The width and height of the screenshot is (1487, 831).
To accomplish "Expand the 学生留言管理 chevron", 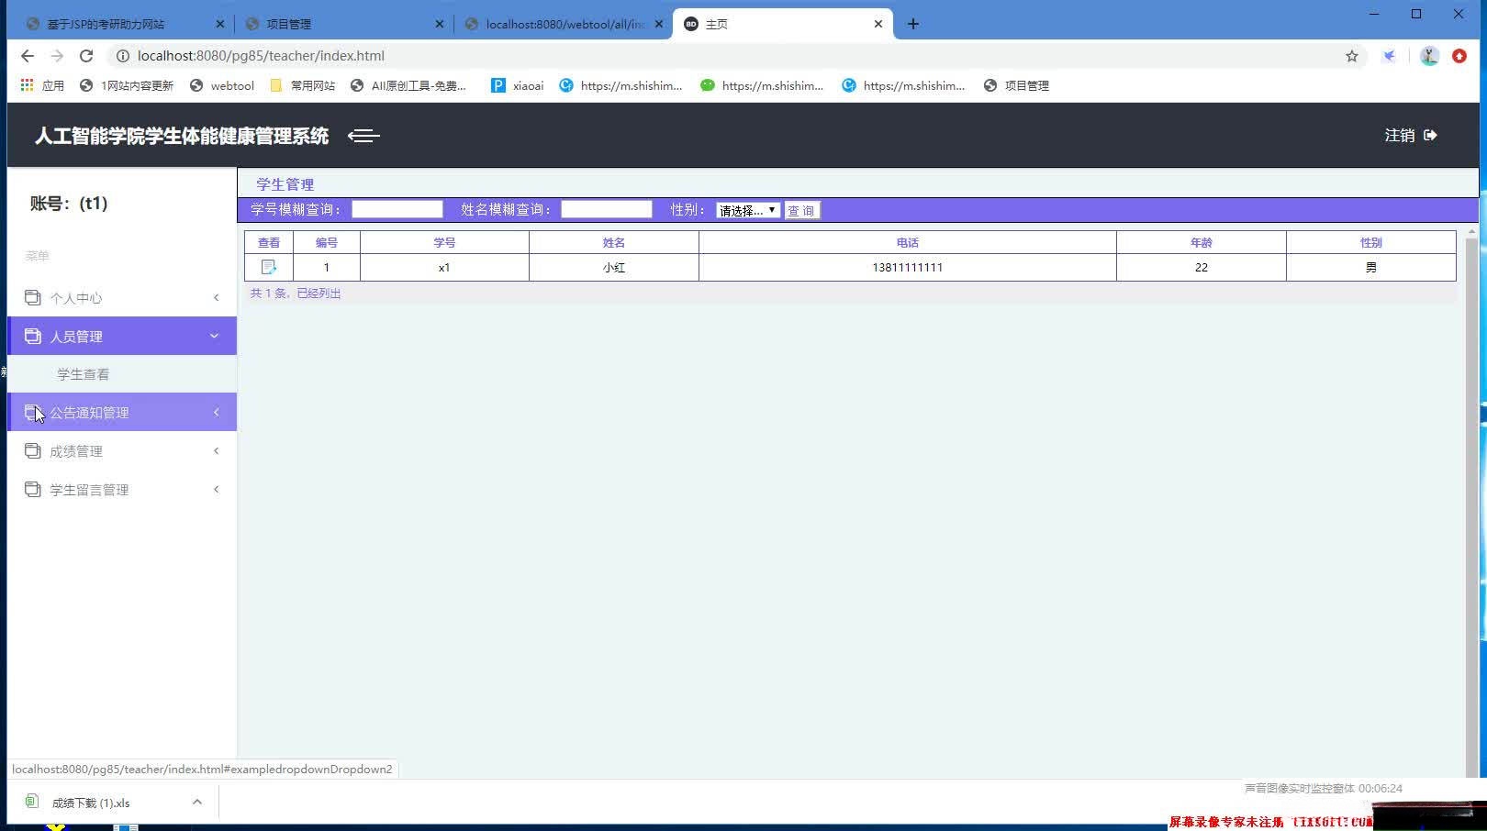I will click(x=217, y=489).
